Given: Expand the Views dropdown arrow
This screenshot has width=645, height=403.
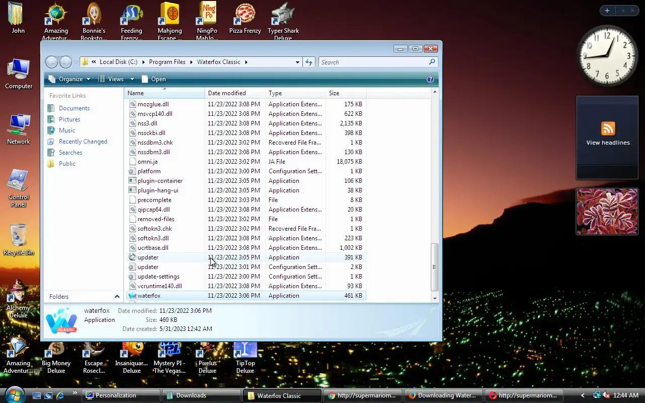Looking at the screenshot, I should 132,79.
